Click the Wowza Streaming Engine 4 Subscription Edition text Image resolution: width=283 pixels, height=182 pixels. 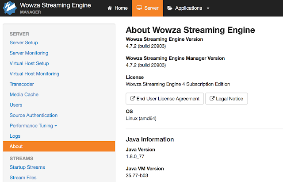pos(178,84)
